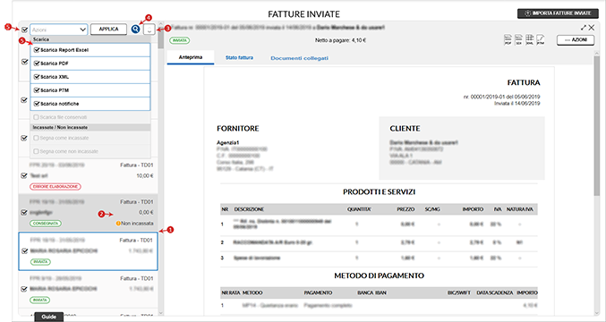The image size is (606, 322).
Task: Toggle checkbox of the 10,00 € invoice
Action: point(24,175)
